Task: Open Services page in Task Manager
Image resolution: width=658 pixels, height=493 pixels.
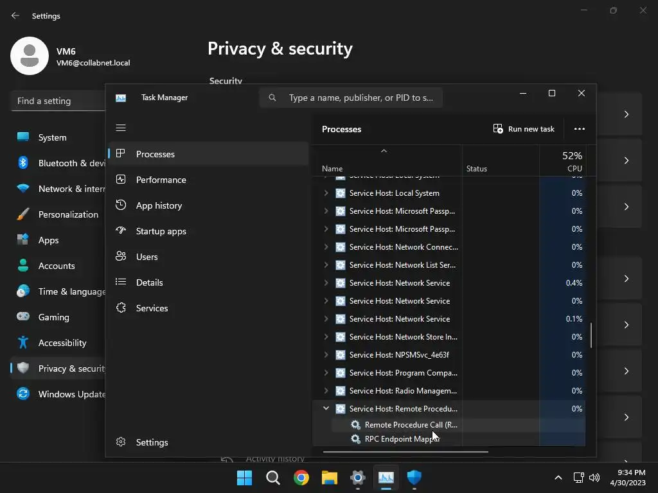Action: pyautogui.click(x=209, y=308)
